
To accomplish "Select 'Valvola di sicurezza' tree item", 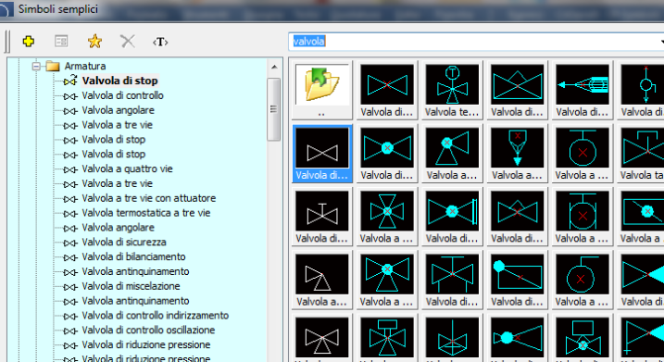I will pos(124,243).
